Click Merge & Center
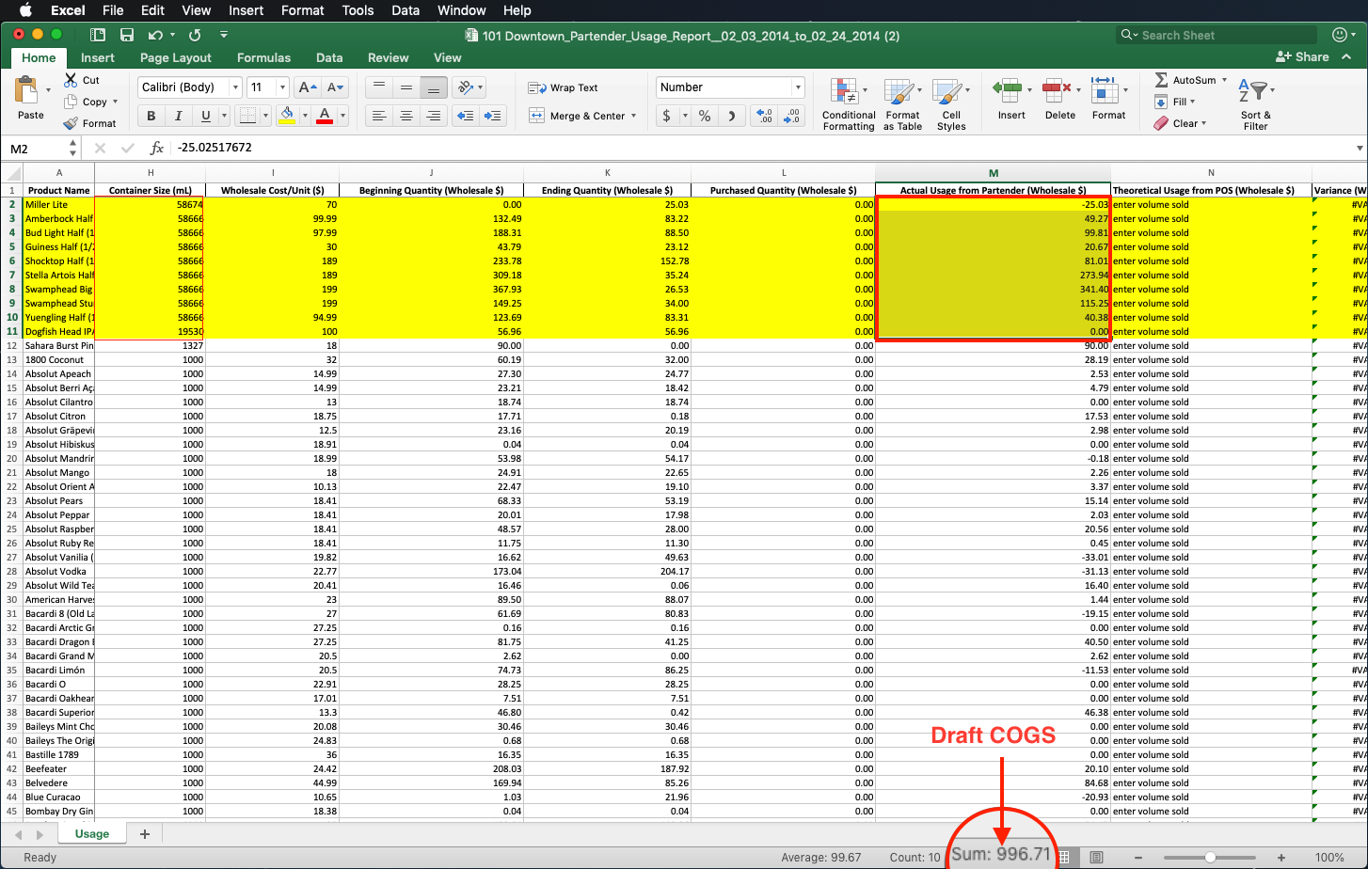The image size is (1368, 869). [577, 117]
